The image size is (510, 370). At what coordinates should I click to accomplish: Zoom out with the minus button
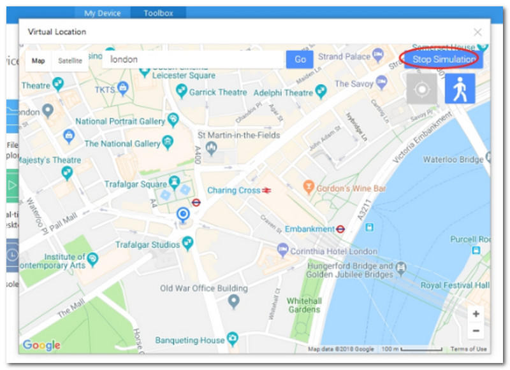pos(476,331)
